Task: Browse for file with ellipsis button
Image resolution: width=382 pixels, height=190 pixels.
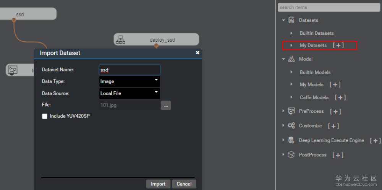Action: (166, 106)
